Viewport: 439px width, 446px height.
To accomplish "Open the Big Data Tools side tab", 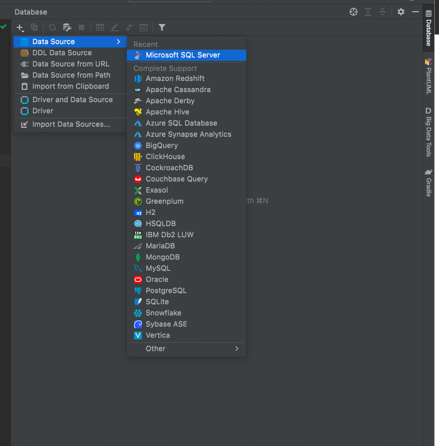I will tap(428, 132).
